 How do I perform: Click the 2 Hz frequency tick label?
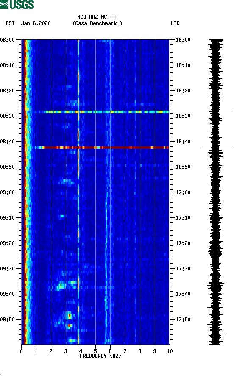pyautogui.click(x=51, y=351)
